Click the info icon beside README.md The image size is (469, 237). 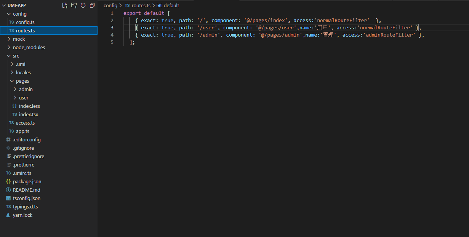point(8,190)
